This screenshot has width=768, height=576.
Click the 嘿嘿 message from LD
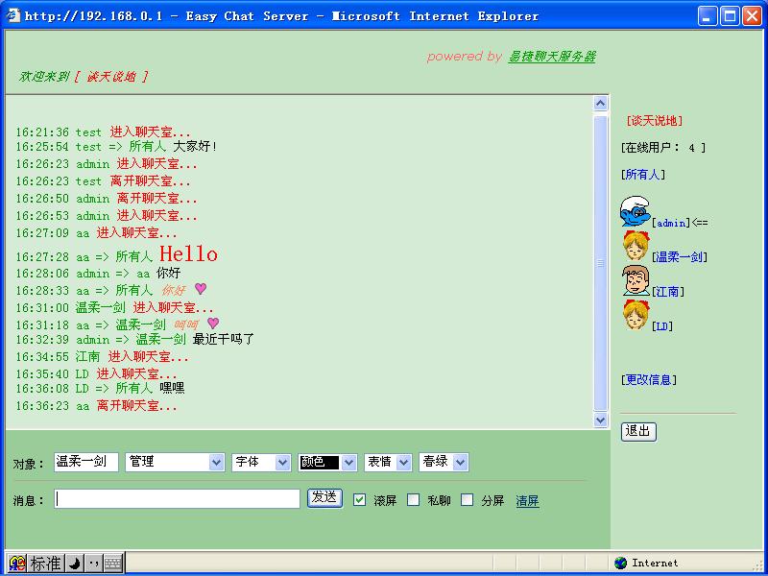(x=172, y=388)
